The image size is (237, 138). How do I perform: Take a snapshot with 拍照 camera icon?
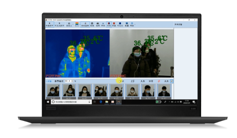(x=98, y=25)
